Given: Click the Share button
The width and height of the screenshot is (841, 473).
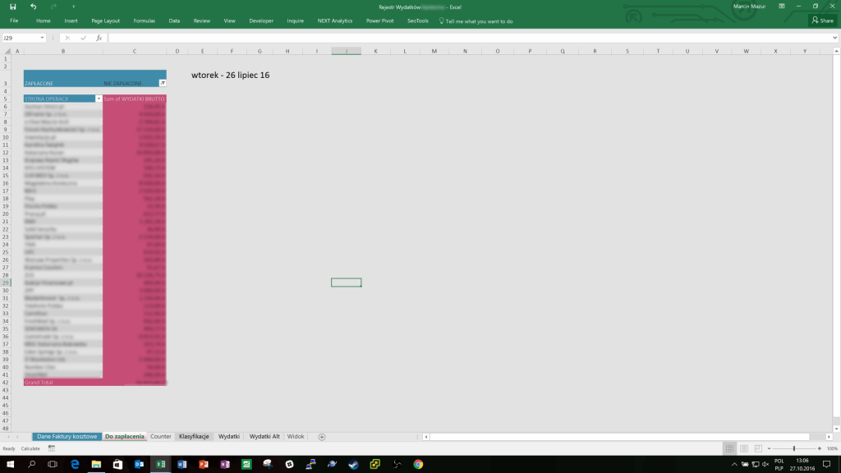Looking at the screenshot, I should coord(822,21).
